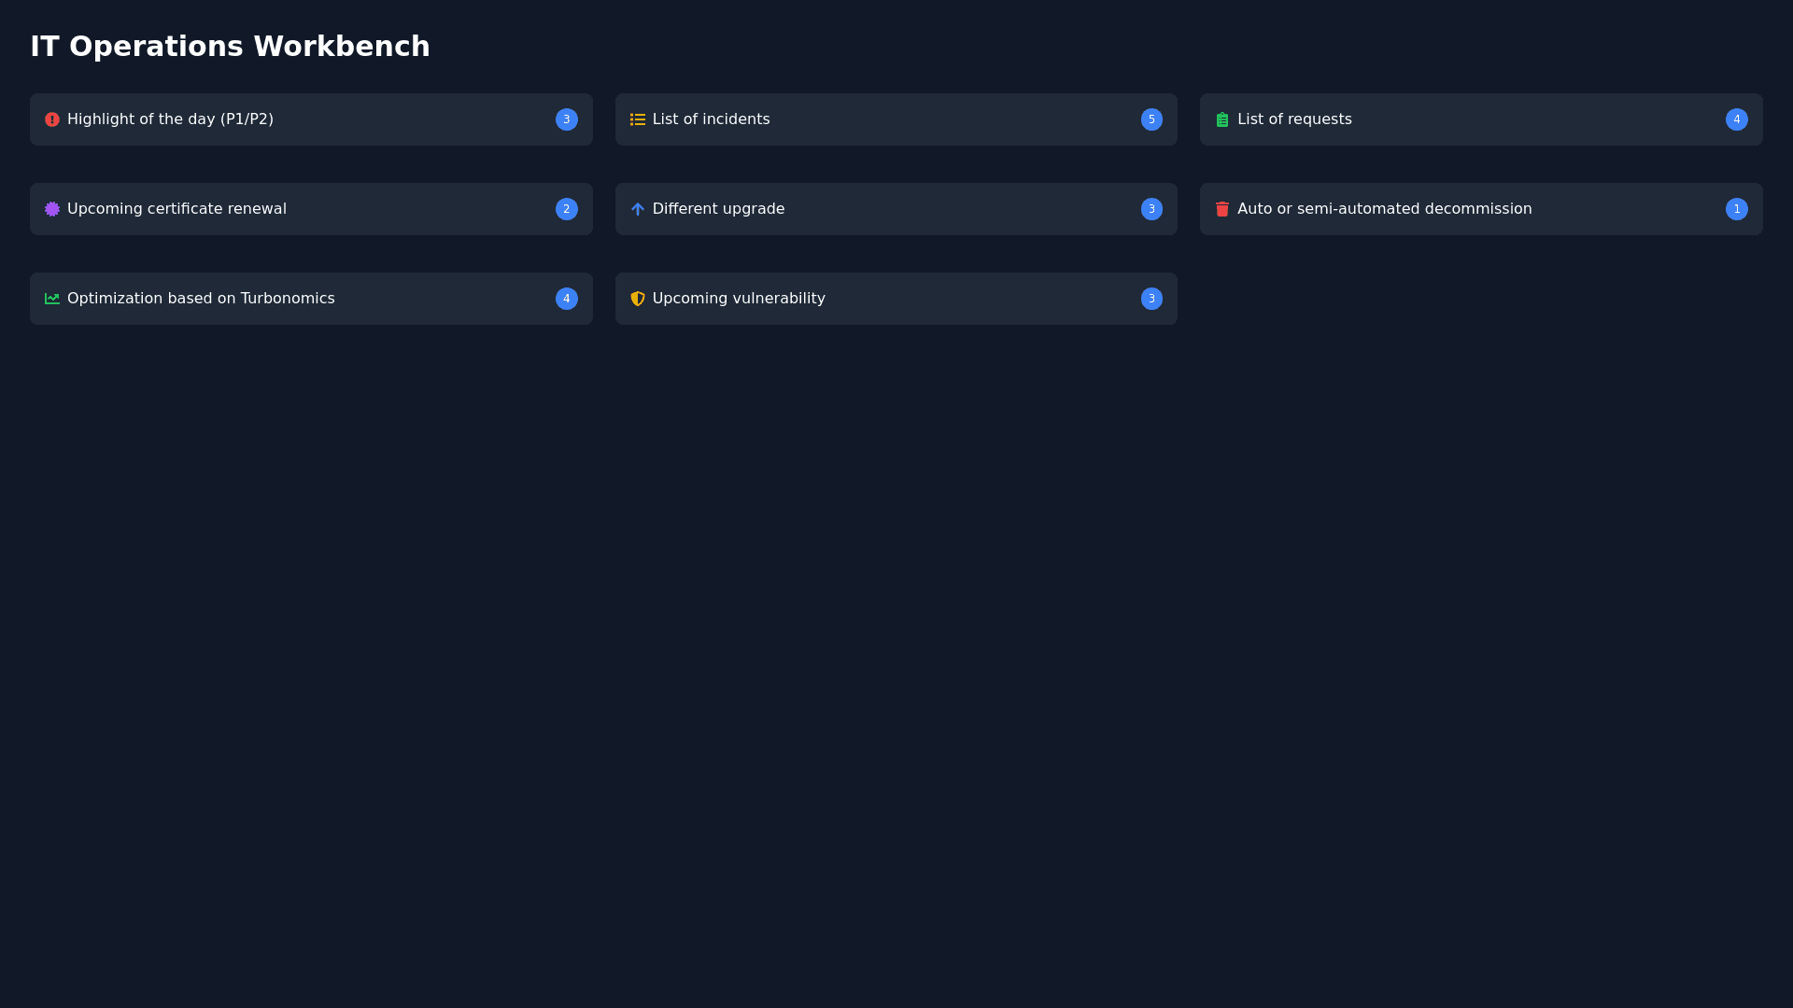Open Optimization based on Turbonomics section
The width and height of the screenshot is (1793, 1008).
pyautogui.click(x=201, y=299)
